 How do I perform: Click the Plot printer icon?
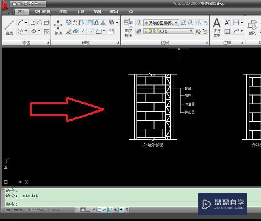pyautogui.click(x=31, y=4)
